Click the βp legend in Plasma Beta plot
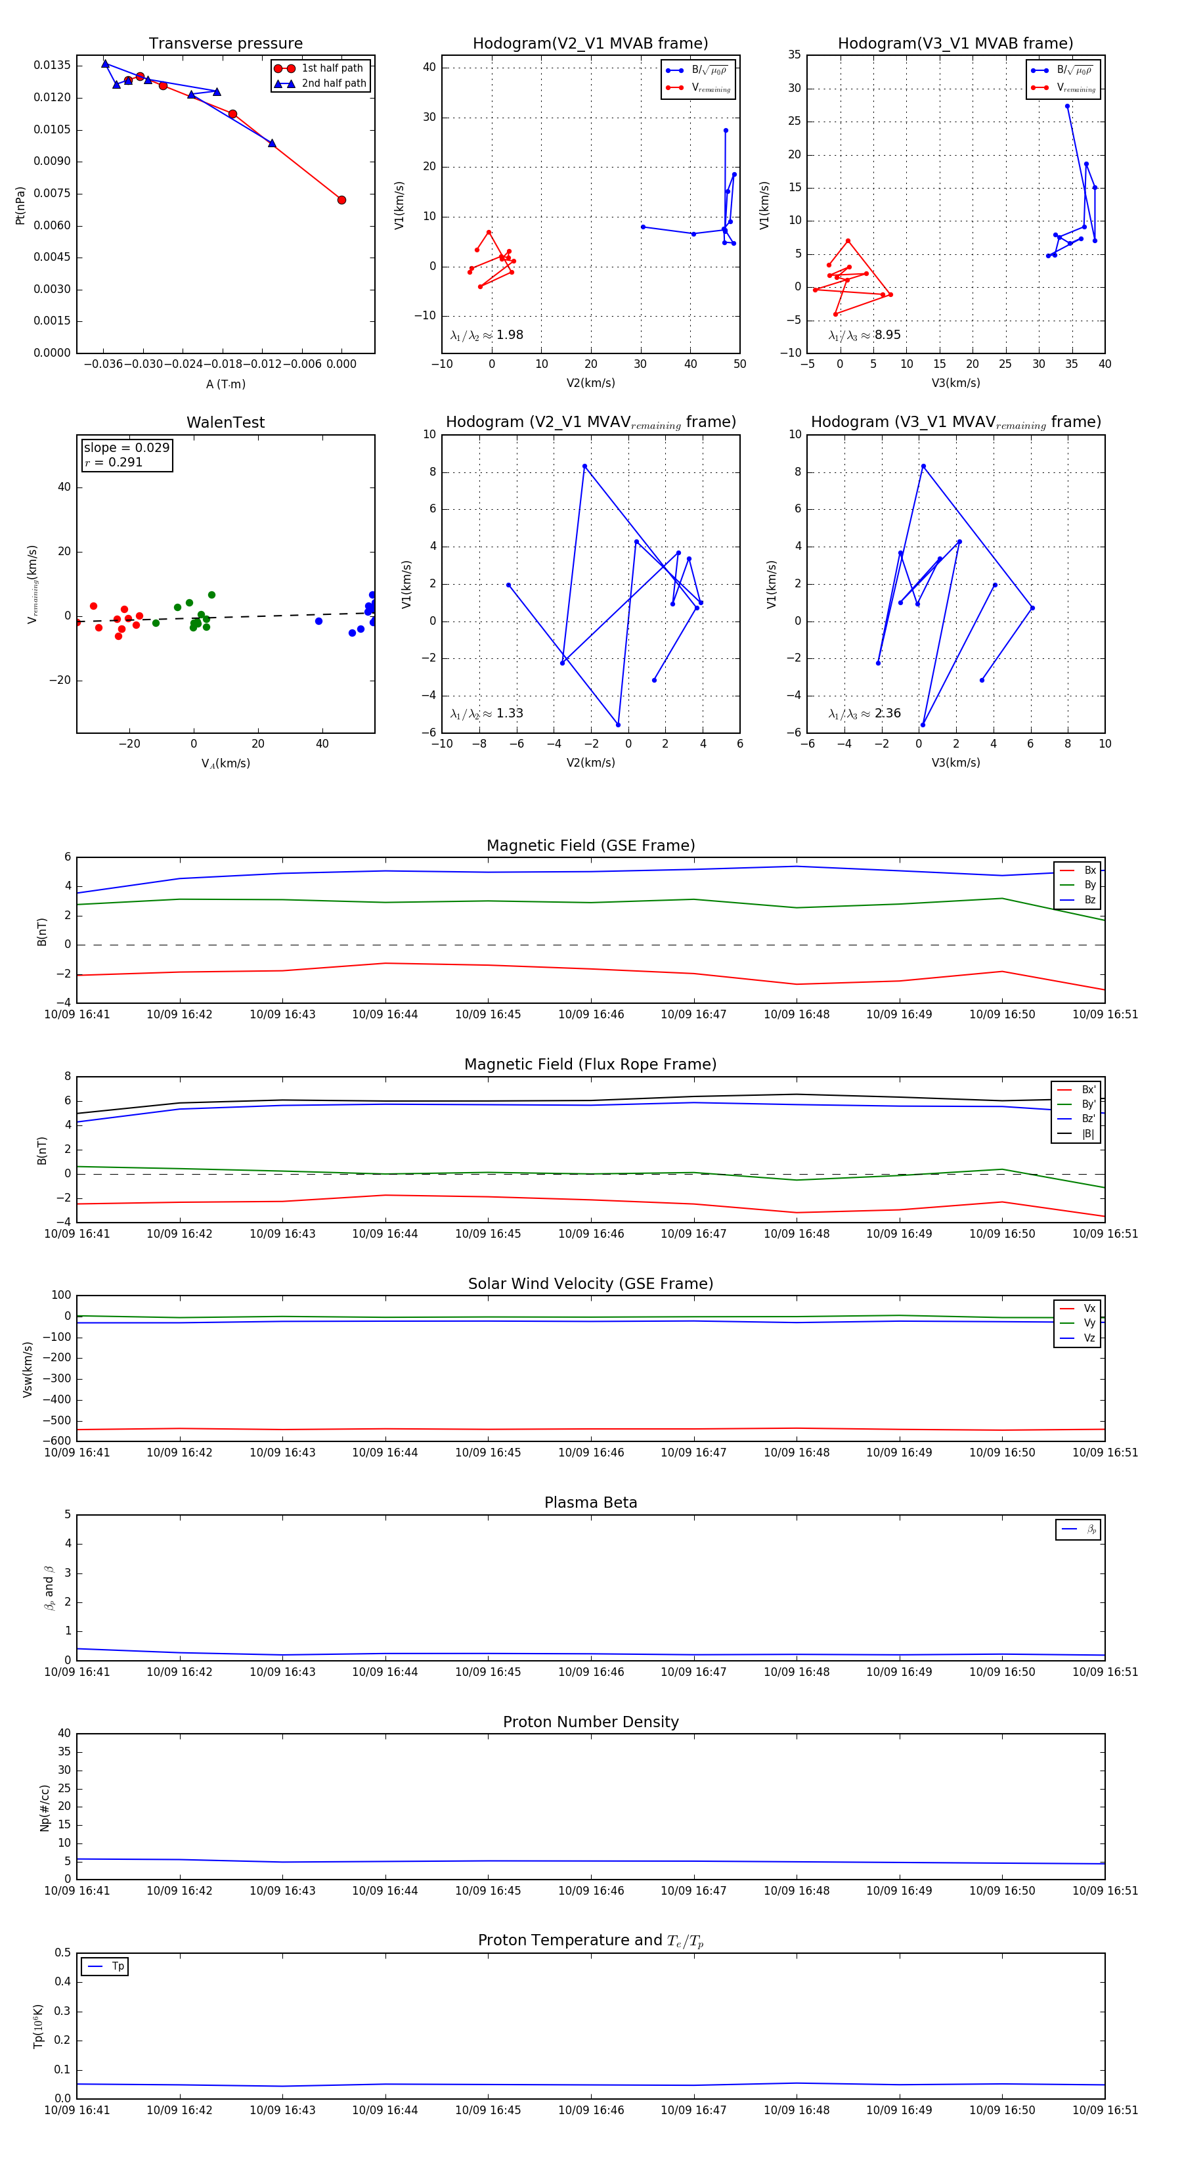Viewport: 1182px width, 2168px height. [1078, 1529]
